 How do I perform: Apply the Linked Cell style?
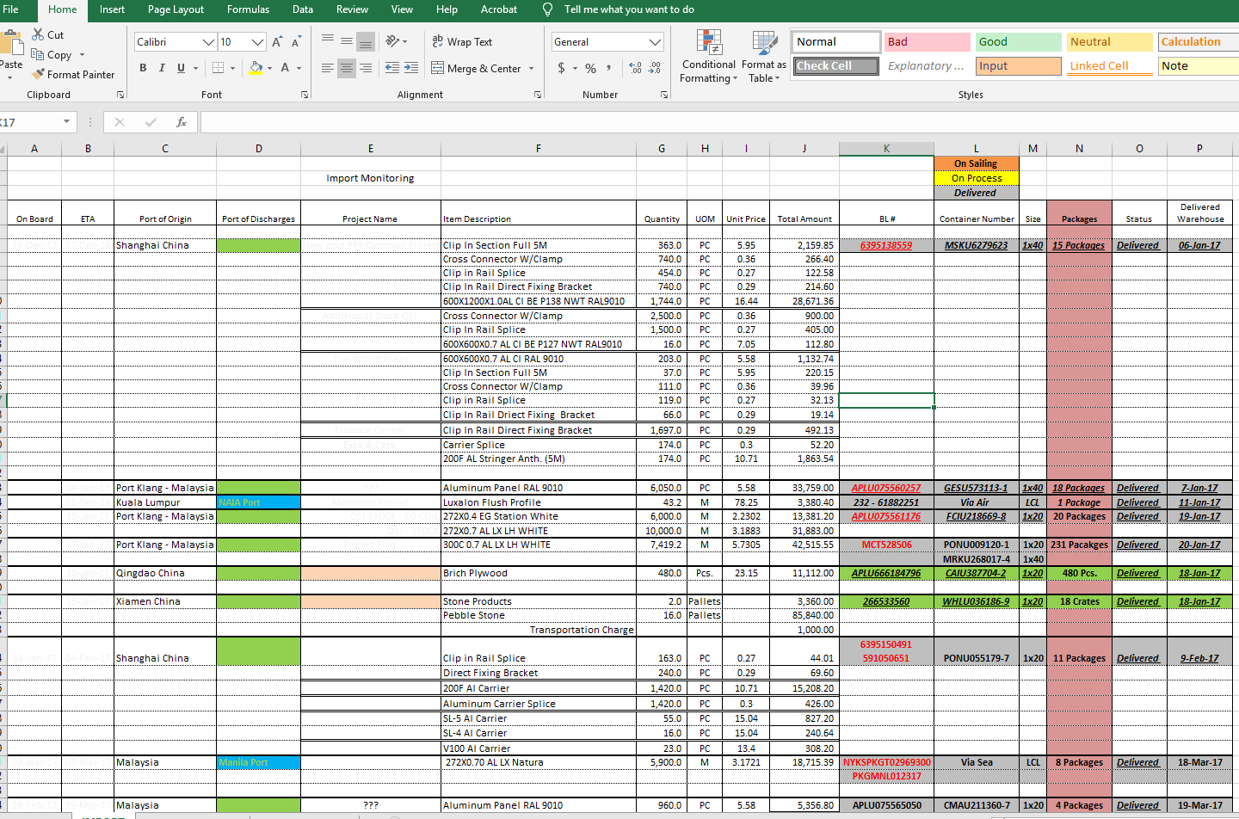pos(1109,65)
